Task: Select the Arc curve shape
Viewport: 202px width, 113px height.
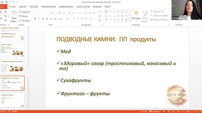Action: pos(110,20)
